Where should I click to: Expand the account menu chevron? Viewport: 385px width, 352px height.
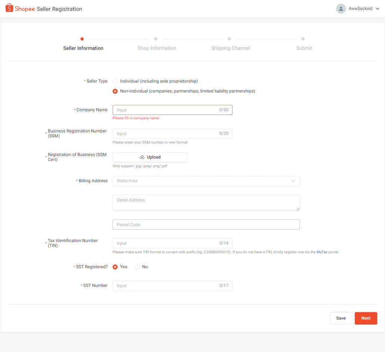pyautogui.click(x=377, y=9)
